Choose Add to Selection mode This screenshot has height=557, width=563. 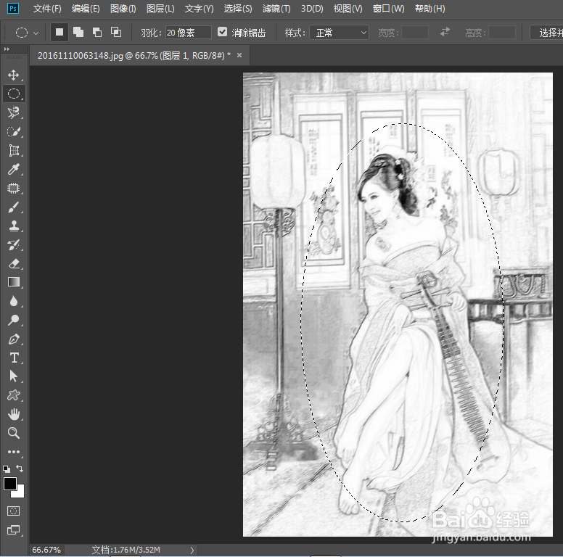78,33
